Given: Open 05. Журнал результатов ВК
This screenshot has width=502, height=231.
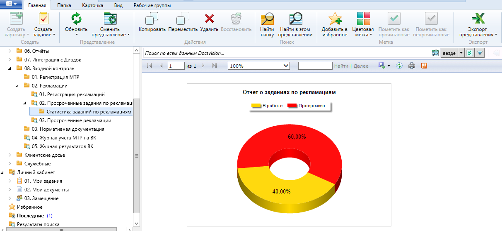Looking at the screenshot, I should [63, 146].
